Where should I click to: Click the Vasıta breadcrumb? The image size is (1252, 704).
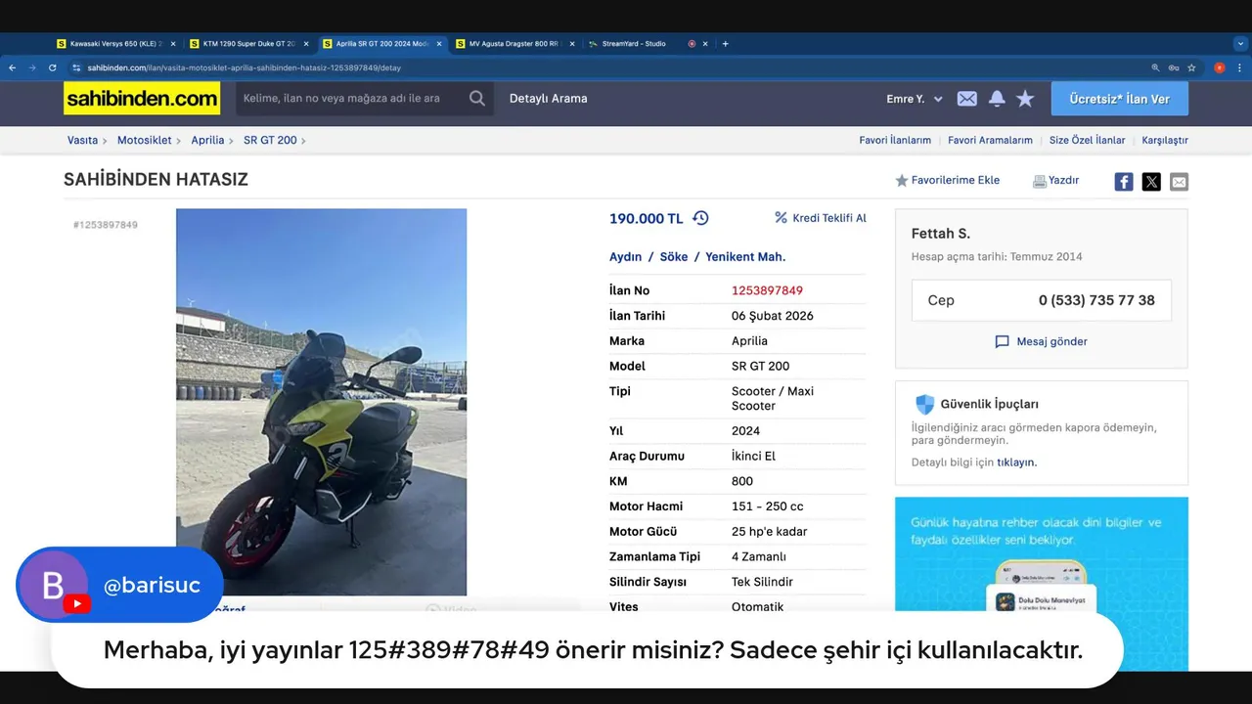[82, 140]
